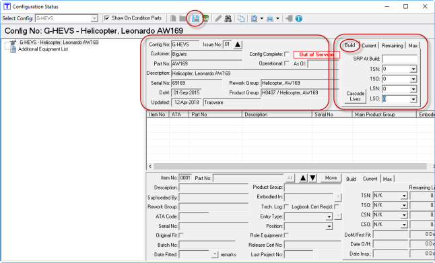Click the Serial No 69169 field
Image resolution: width=435 pixels, height=263 pixels.
pyautogui.click(x=197, y=83)
